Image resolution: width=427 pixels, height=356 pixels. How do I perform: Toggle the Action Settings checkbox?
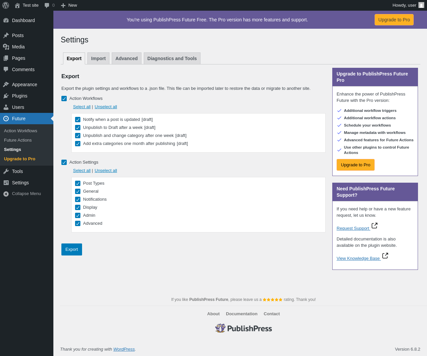(64, 162)
